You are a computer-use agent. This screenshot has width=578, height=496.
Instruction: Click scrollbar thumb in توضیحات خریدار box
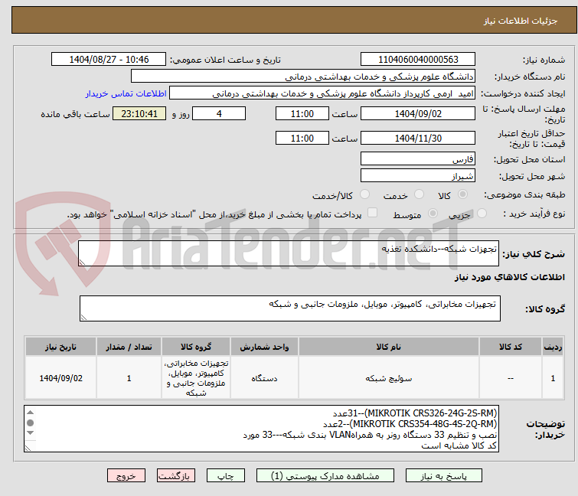coord(30,423)
